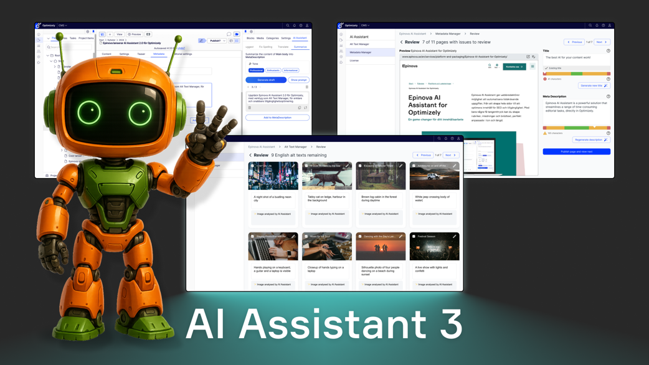Edit the log cabin image via pencil icon
The image size is (649, 365).
click(x=400, y=166)
